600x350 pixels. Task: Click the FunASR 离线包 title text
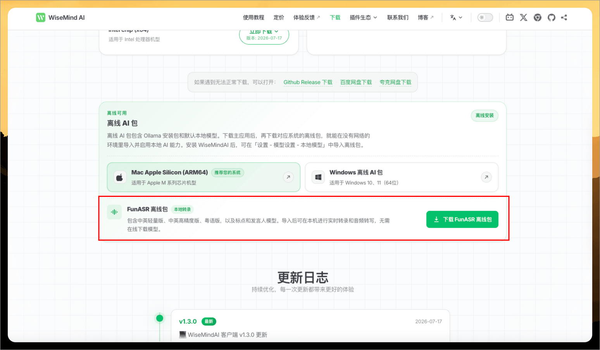[x=147, y=209]
